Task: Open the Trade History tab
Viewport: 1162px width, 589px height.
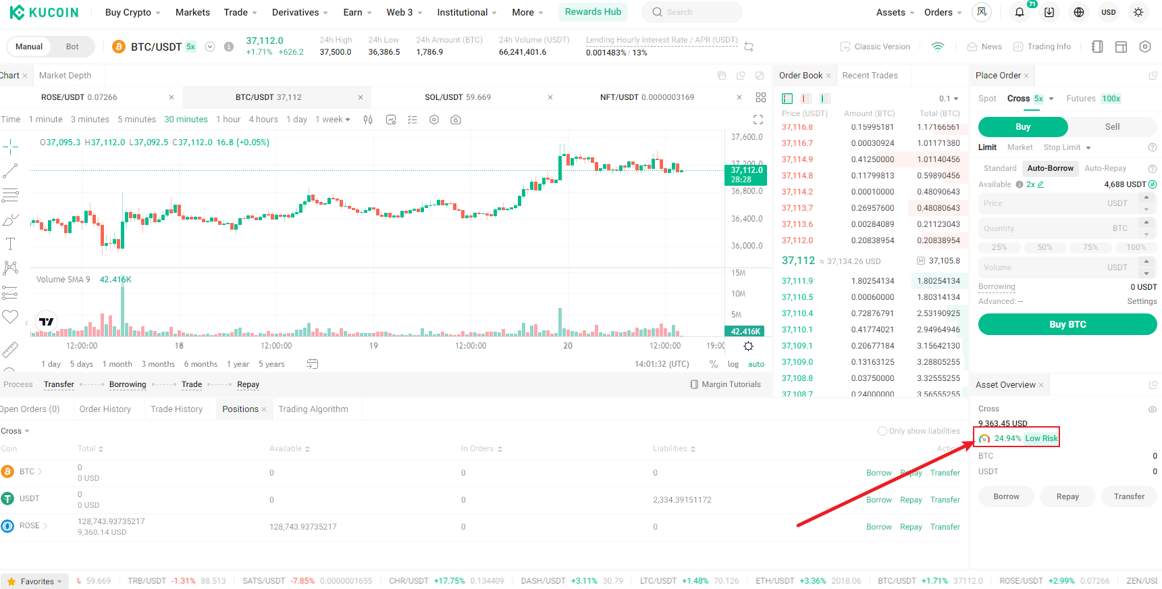Action: coord(176,409)
